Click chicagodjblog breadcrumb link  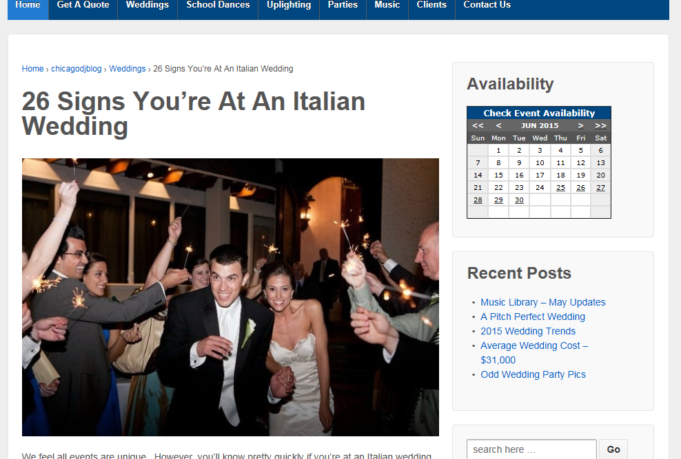pyautogui.click(x=76, y=69)
